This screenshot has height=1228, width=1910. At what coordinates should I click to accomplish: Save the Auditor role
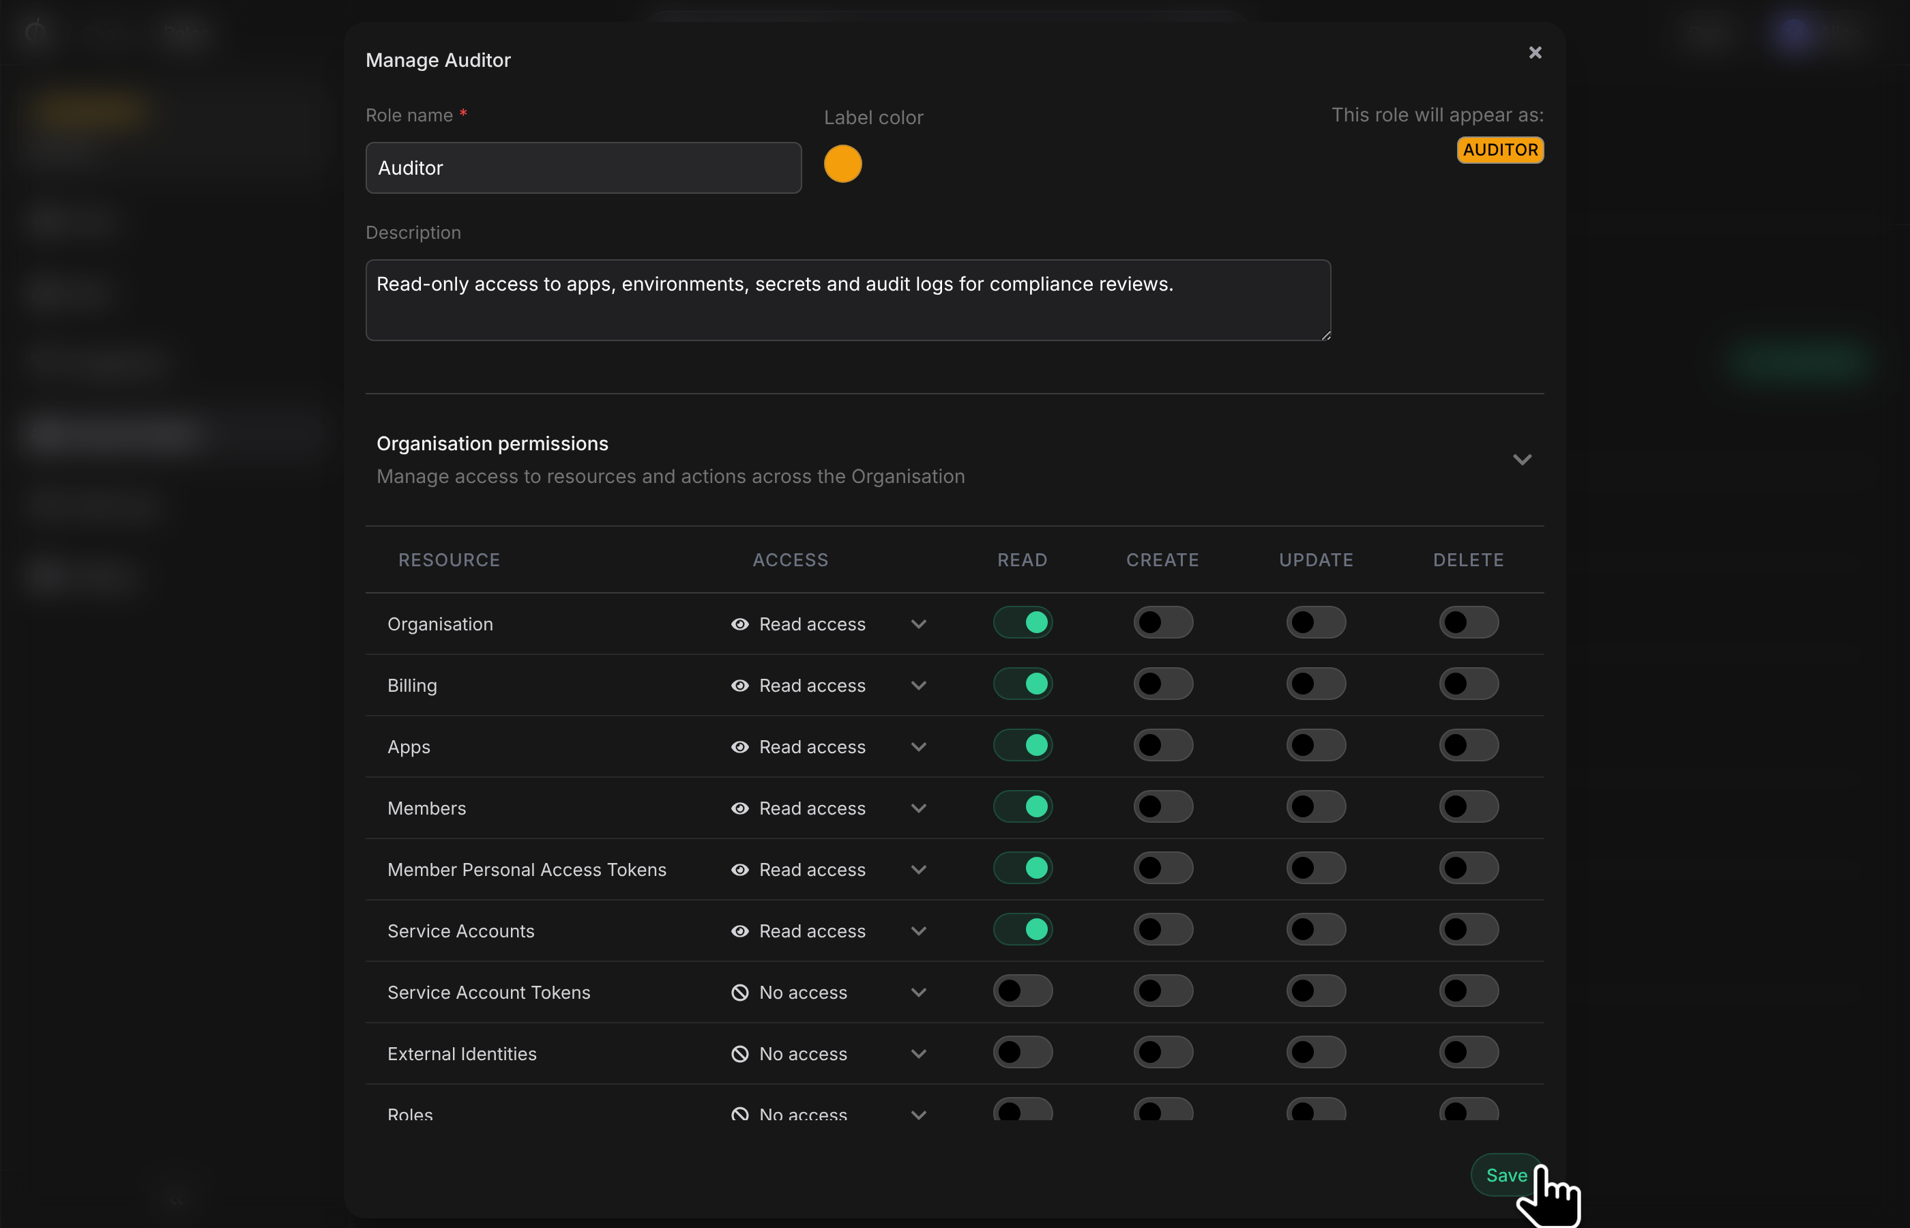pyautogui.click(x=1506, y=1175)
